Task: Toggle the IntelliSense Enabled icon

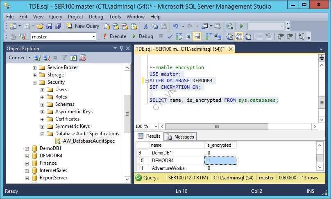Action: [x=197, y=37]
